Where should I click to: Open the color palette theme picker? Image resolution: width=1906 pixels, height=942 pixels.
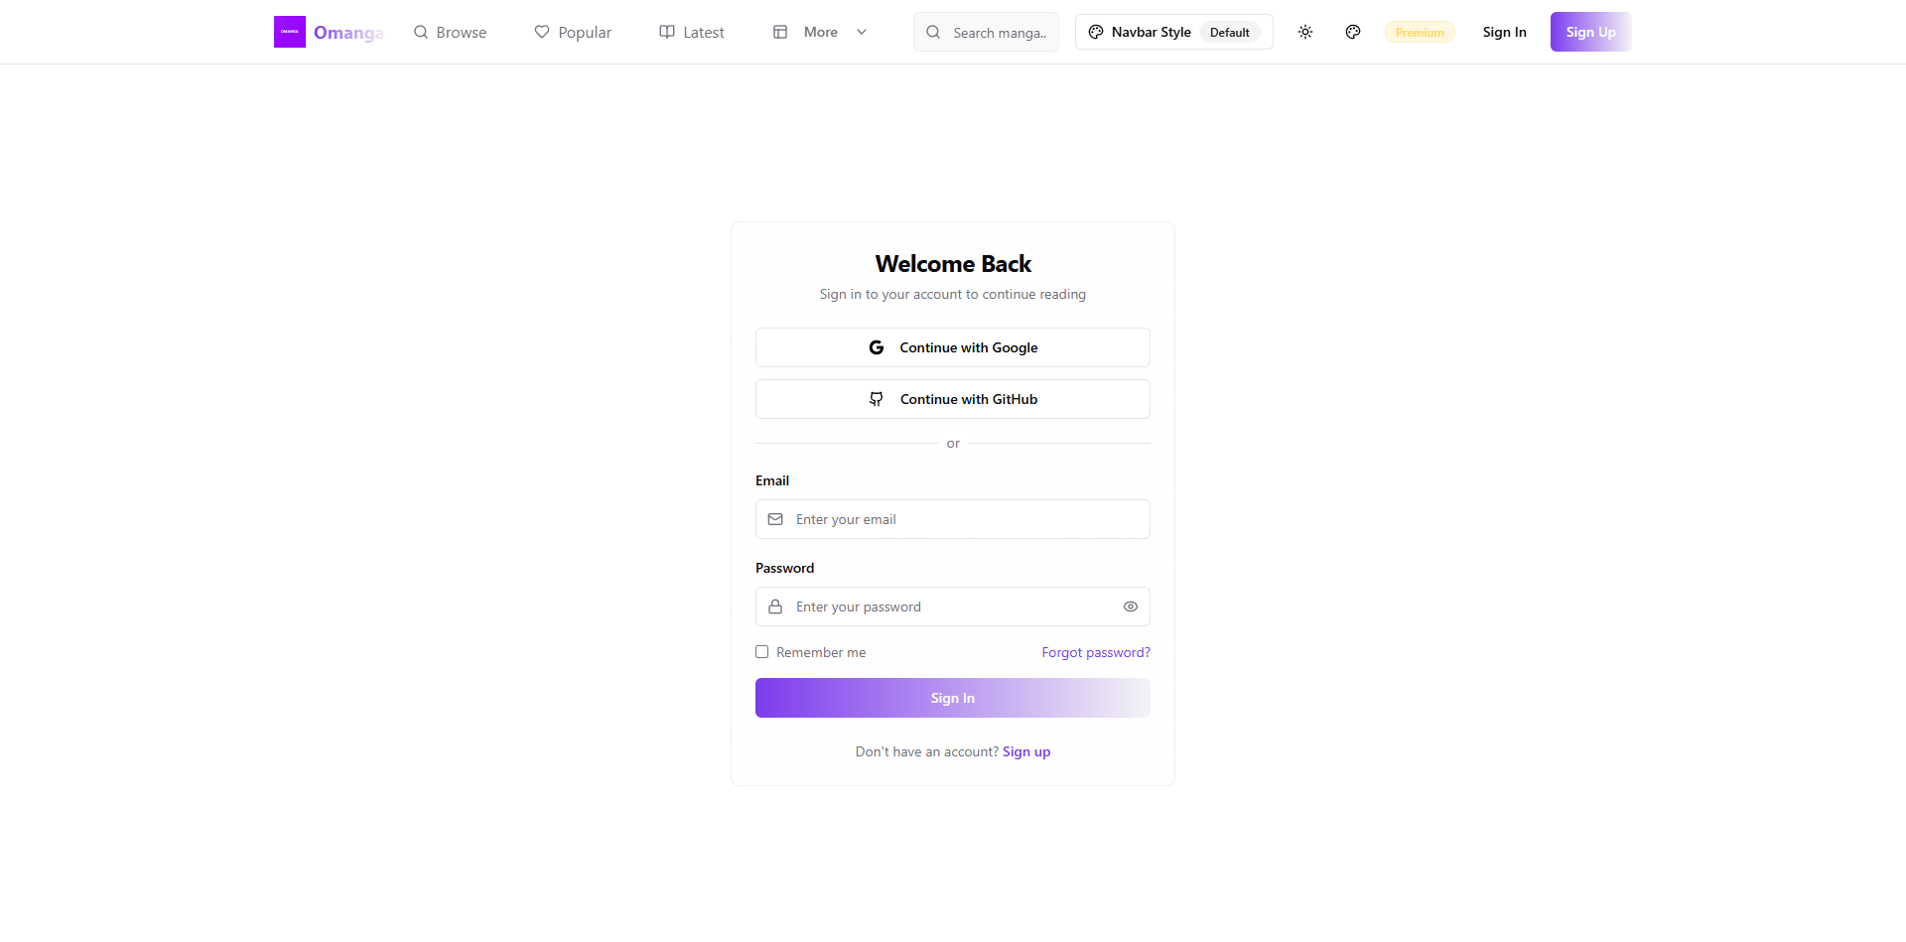(1353, 32)
